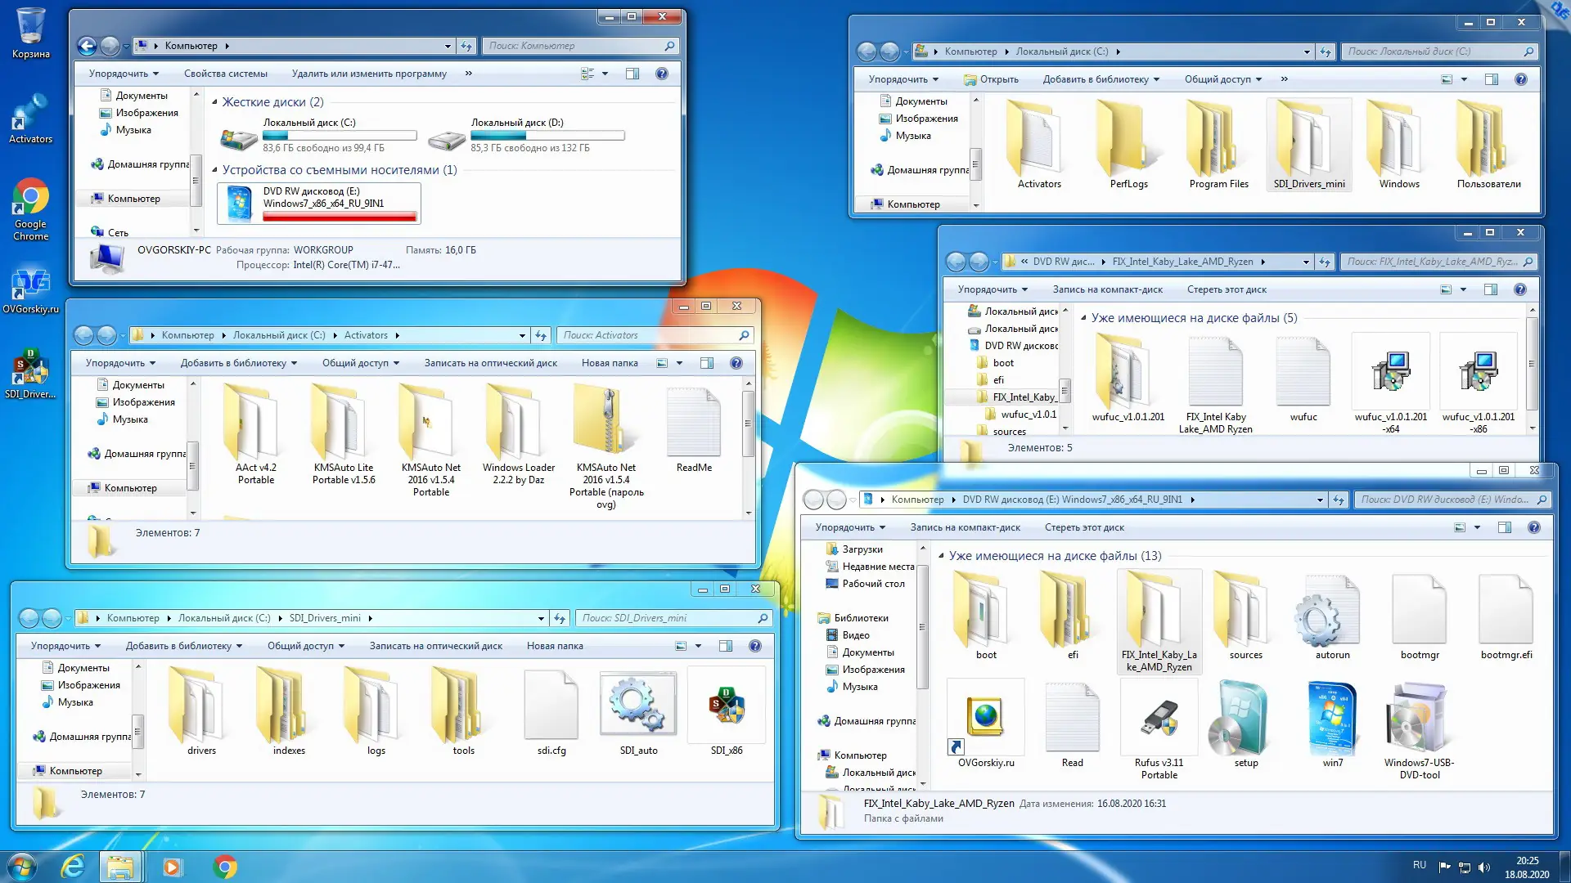Image resolution: width=1571 pixels, height=883 pixels.
Task: Toggle preview pane in SDI_Drivers_mini window
Action: pos(726,646)
